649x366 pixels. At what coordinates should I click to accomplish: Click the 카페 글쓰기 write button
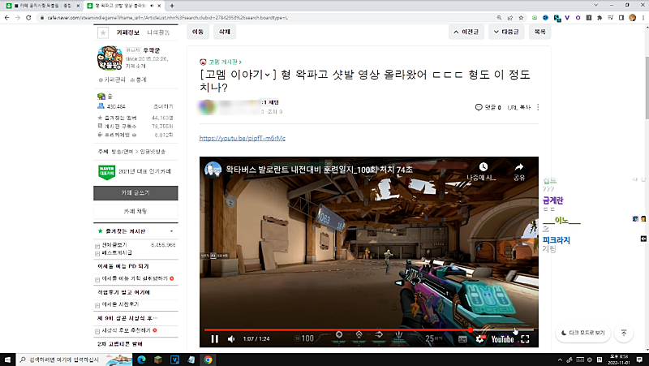(x=135, y=193)
